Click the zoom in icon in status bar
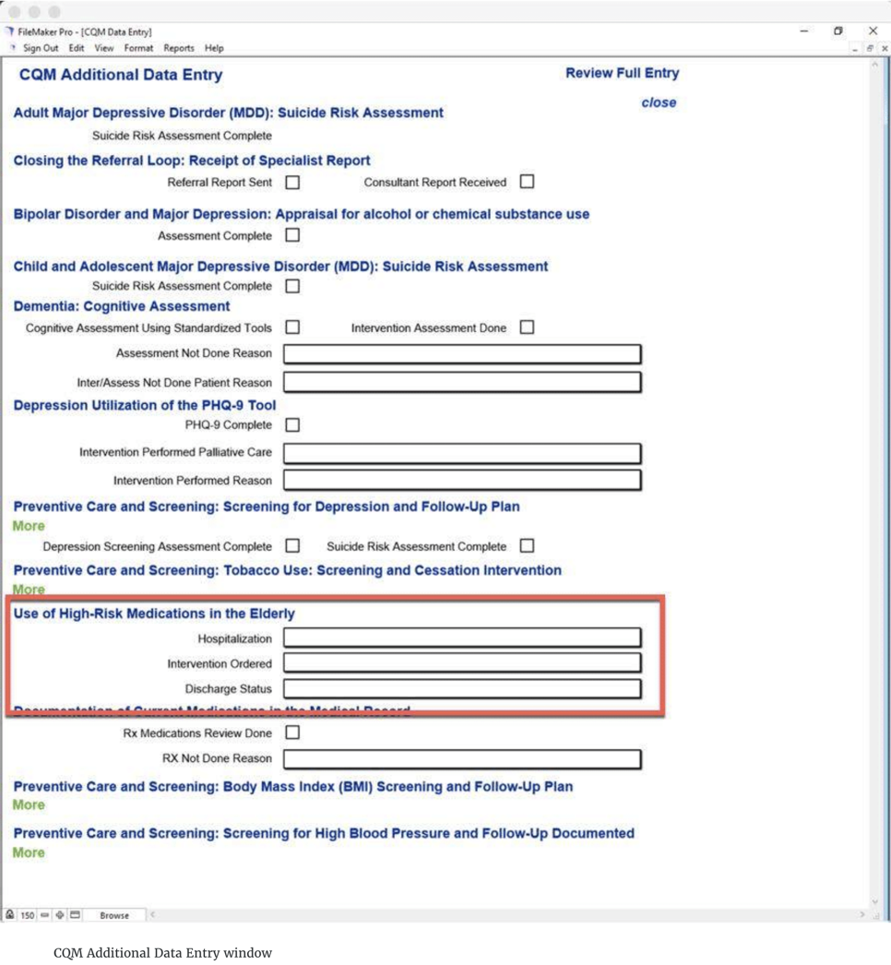Image resolution: width=891 pixels, height=965 pixels. [60, 915]
